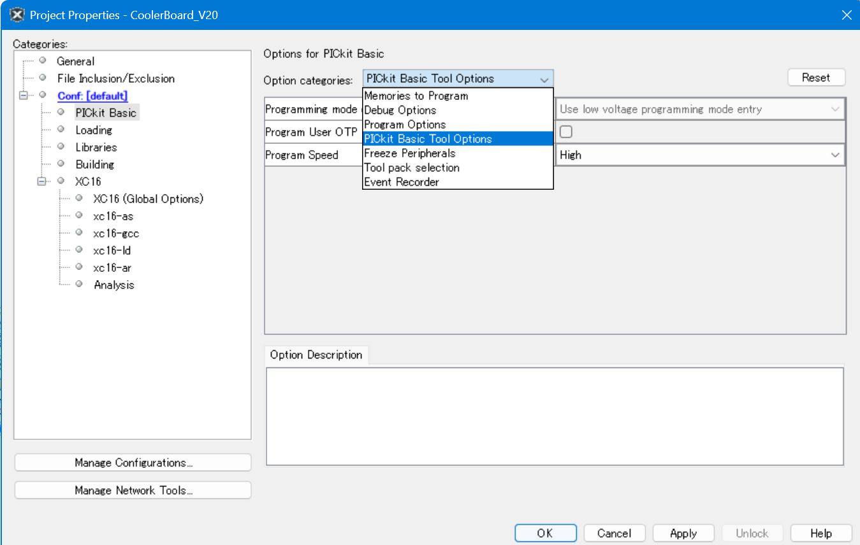Screen dimensions: 860x545
Task: Select XC16 tree node
Action: pos(88,181)
